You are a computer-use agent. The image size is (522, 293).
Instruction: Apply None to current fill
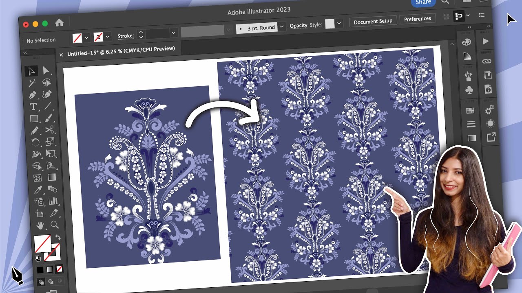(59, 269)
